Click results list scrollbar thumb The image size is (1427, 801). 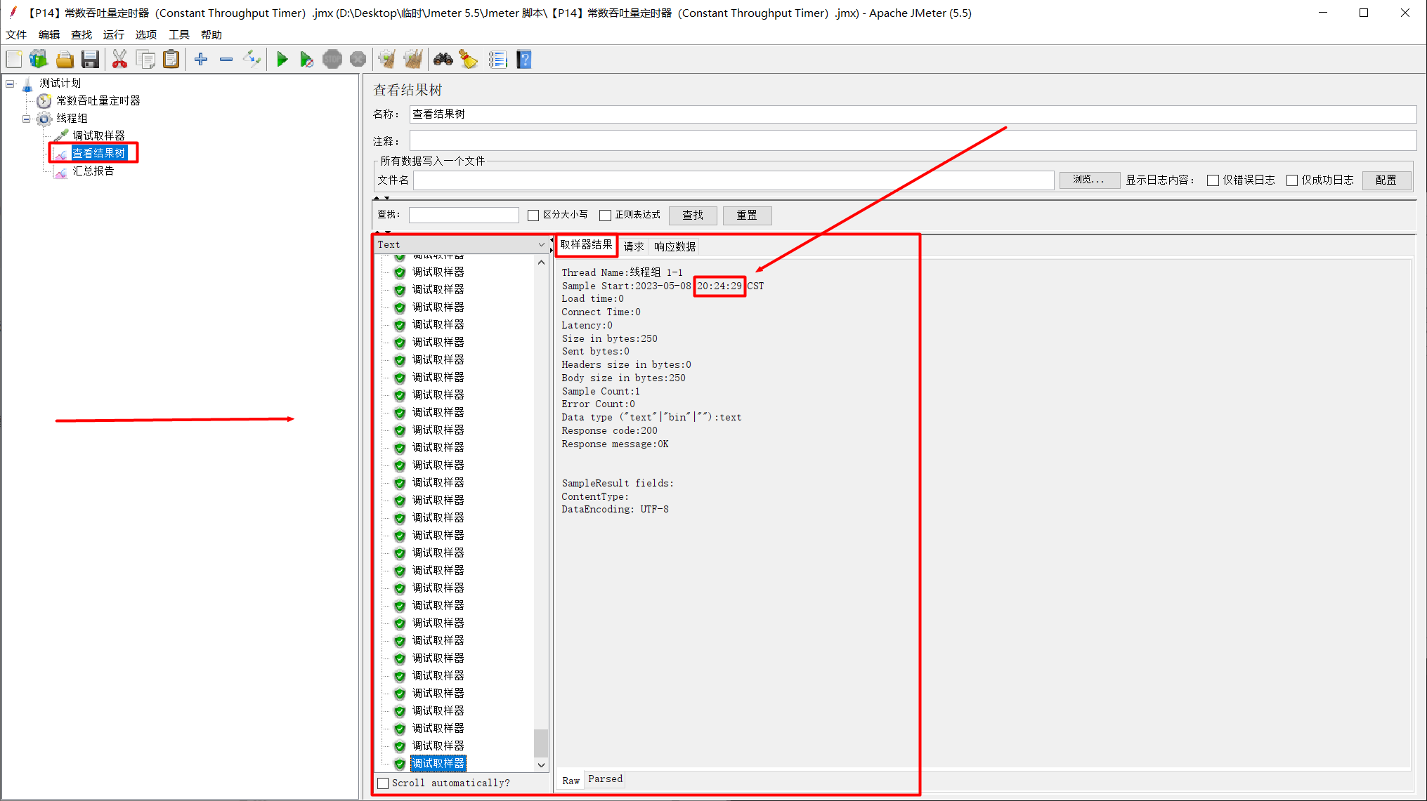coord(541,743)
